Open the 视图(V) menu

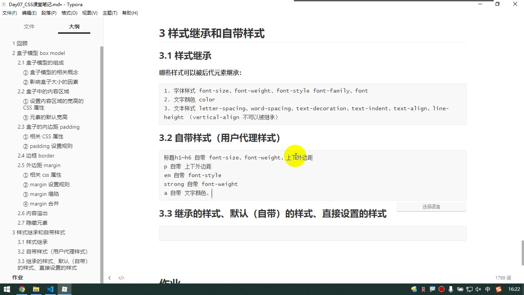pos(90,13)
